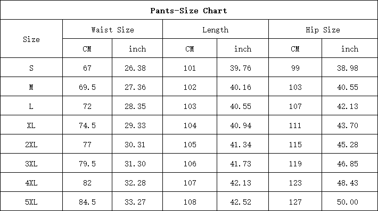
Task: Select the Hip Size column header
Action: 323,30
